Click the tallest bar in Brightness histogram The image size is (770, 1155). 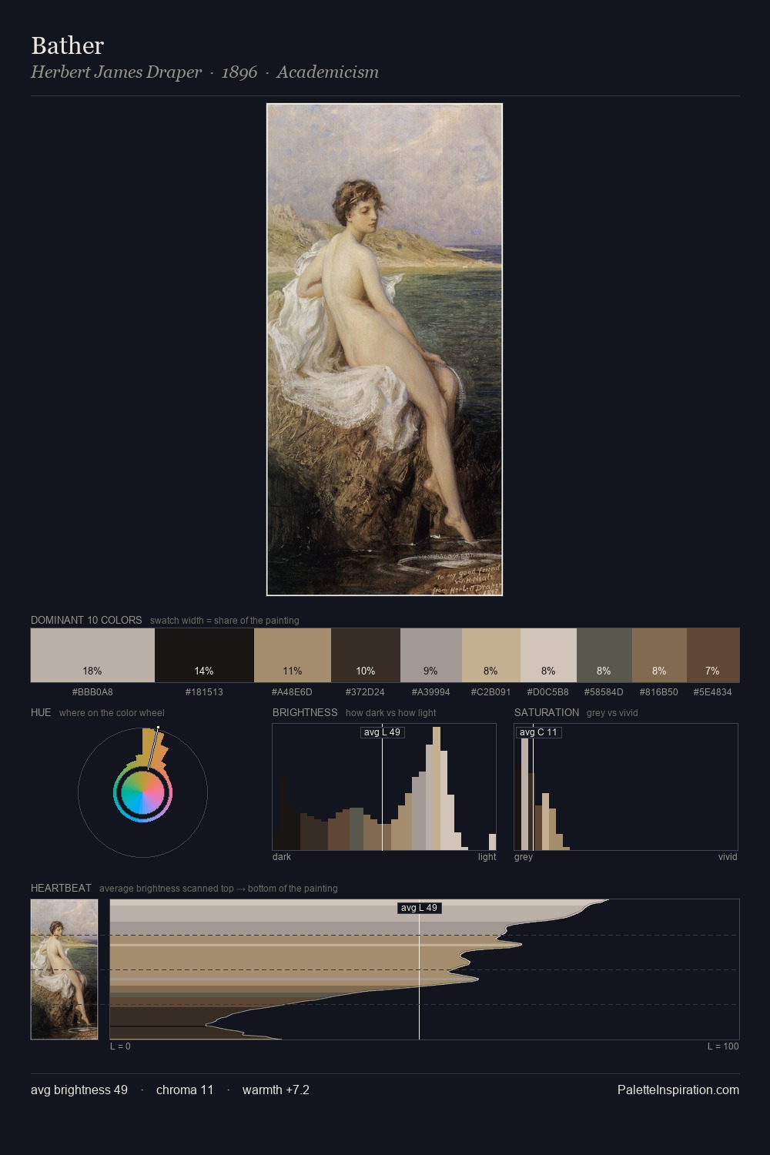point(437,789)
